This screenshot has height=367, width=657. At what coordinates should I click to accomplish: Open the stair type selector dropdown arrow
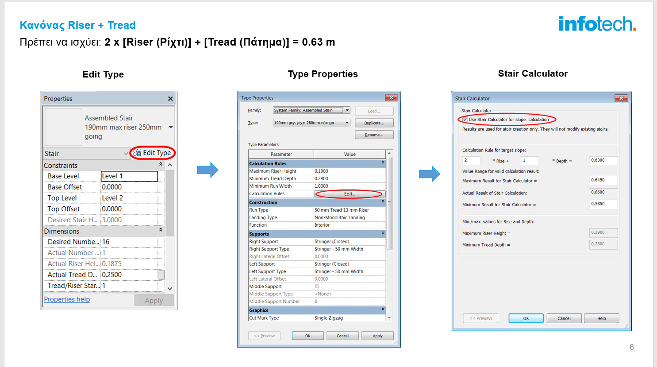click(171, 127)
